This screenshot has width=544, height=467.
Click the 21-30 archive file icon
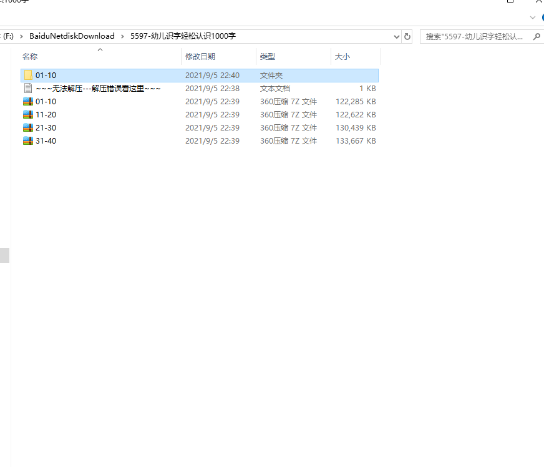[x=27, y=128]
